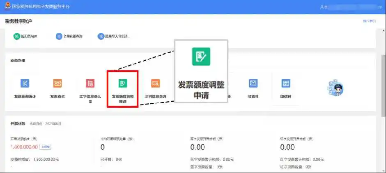
Task: Click the blue link at top right of 税务数字账户
Action: [x=369, y=21]
